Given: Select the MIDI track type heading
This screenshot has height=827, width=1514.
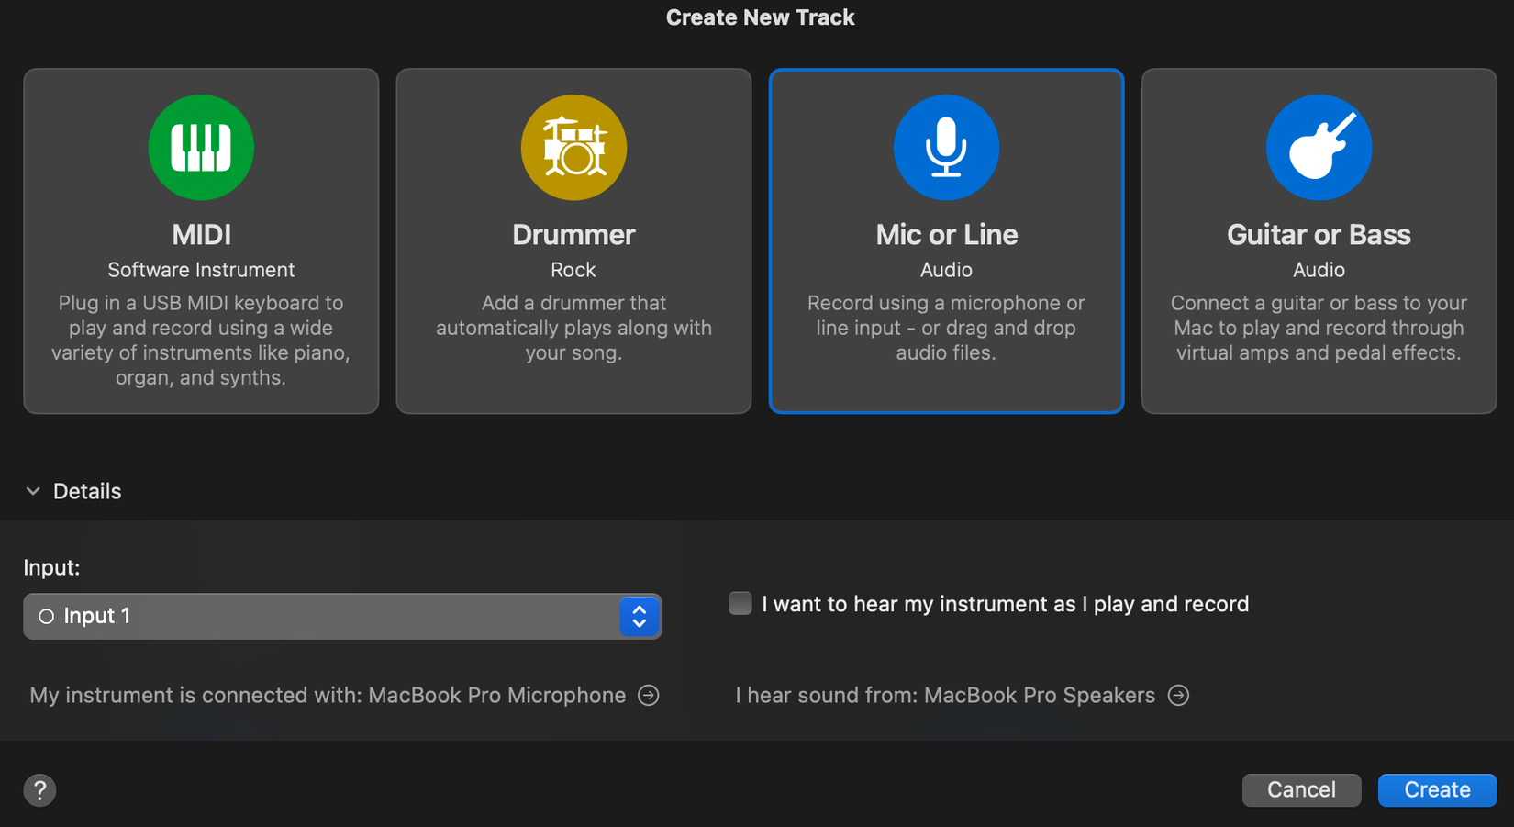Looking at the screenshot, I should 201,235.
